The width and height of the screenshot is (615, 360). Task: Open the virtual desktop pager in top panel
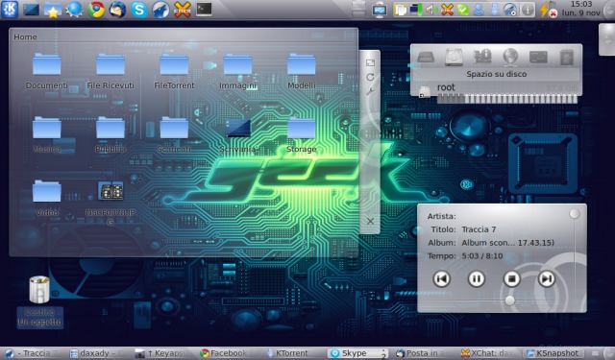(358, 9)
